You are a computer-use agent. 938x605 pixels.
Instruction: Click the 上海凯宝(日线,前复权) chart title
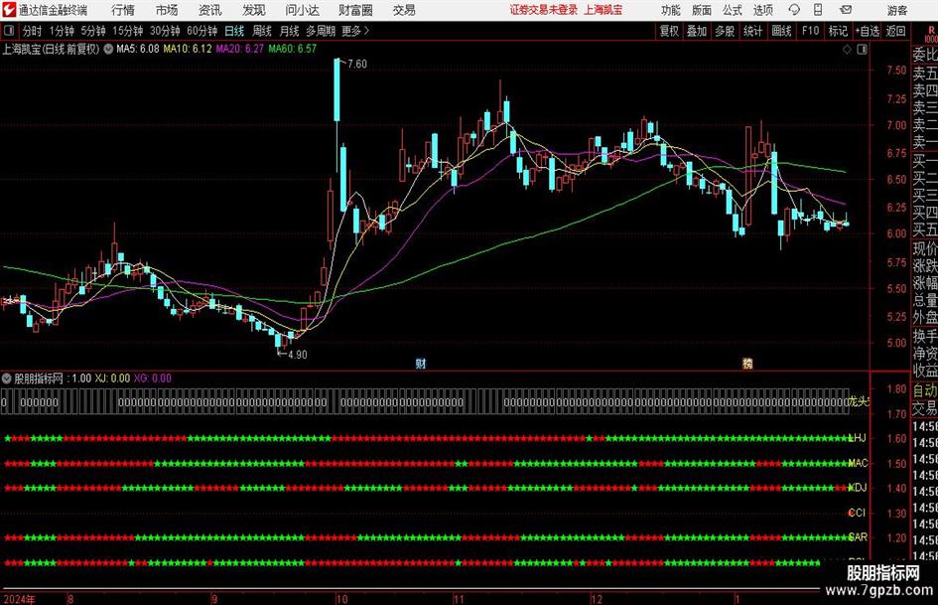pos(51,49)
